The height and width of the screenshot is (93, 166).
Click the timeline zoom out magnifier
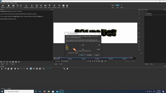(44, 69)
